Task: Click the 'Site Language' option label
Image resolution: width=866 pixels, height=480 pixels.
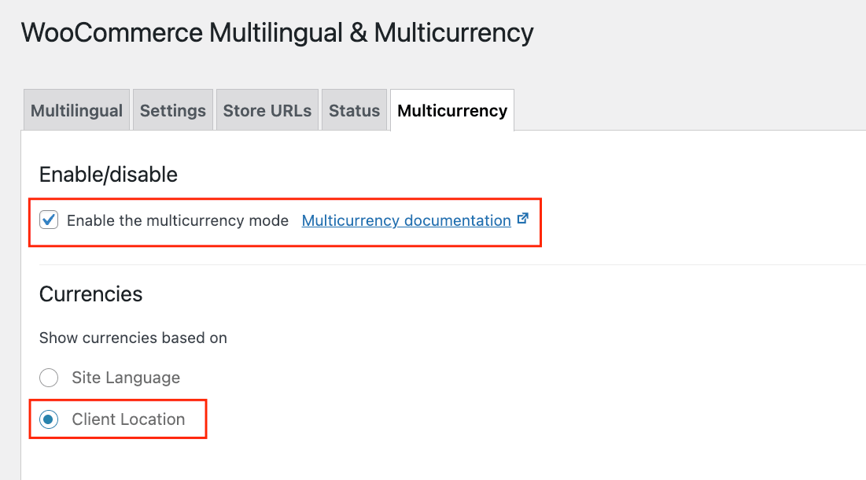Action: pos(126,378)
